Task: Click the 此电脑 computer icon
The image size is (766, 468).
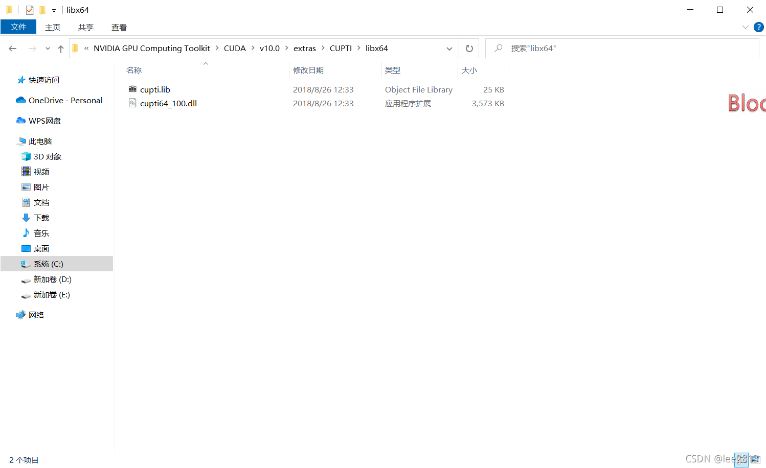Action: [x=21, y=141]
